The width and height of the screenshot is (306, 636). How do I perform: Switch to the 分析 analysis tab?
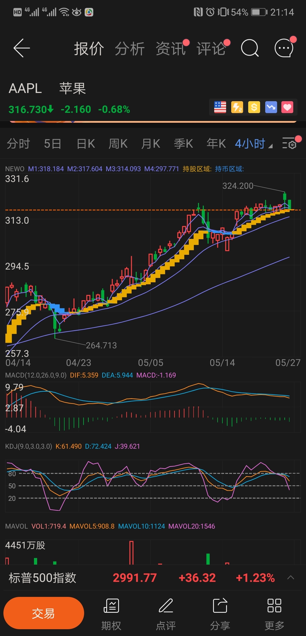[x=130, y=49]
